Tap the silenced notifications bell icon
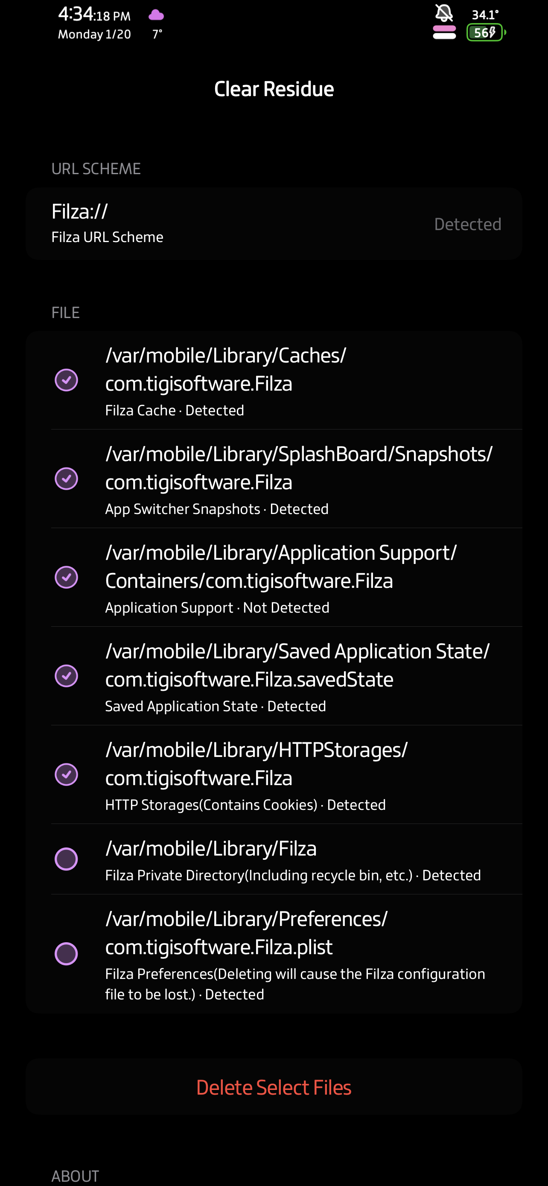The height and width of the screenshot is (1186, 548). tap(443, 14)
